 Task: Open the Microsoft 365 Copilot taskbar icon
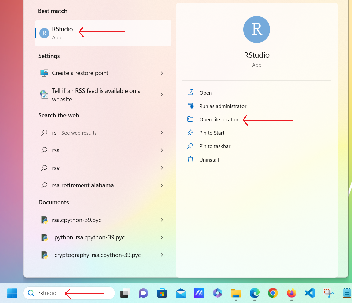click(218, 293)
